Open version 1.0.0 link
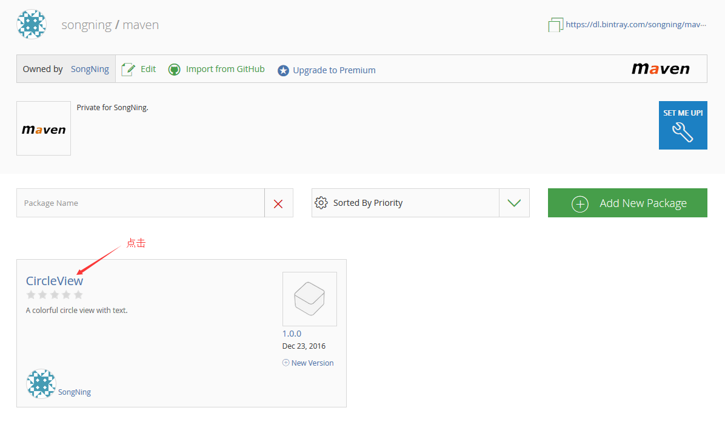Screen dimensions: 725x425 coord(292,334)
